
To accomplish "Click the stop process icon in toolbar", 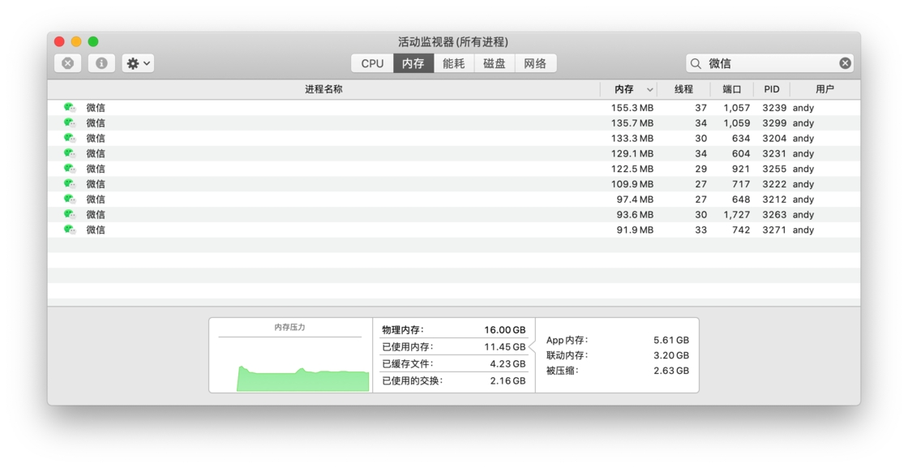I will [68, 63].
